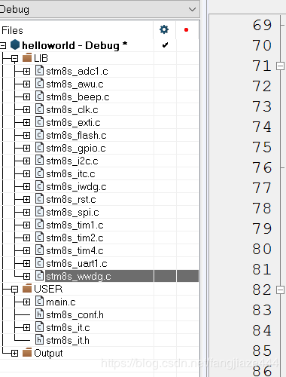Screen dimensions: 286x377
Task: Click the gear configuration column icon
Action: pos(164,29)
